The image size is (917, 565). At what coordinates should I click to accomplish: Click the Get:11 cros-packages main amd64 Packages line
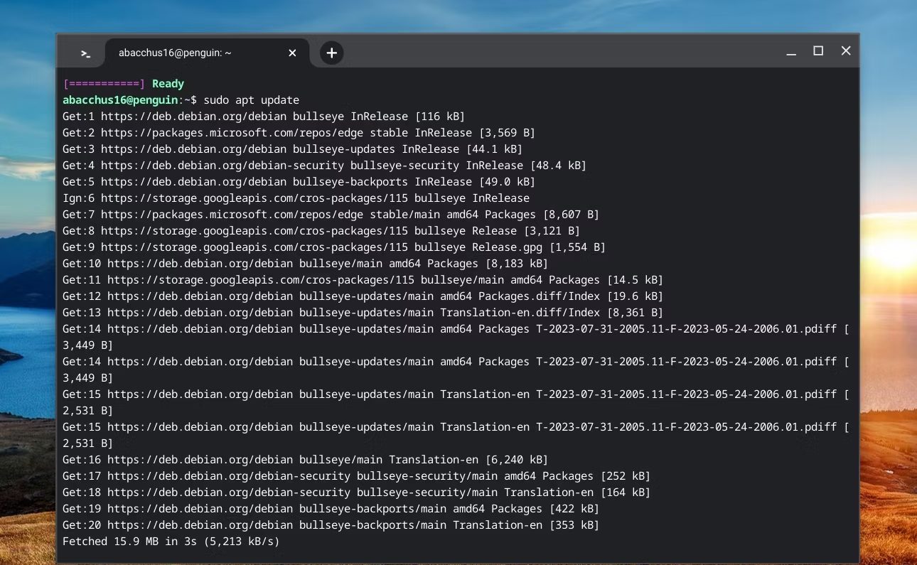pyautogui.click(x=363, y=280)
